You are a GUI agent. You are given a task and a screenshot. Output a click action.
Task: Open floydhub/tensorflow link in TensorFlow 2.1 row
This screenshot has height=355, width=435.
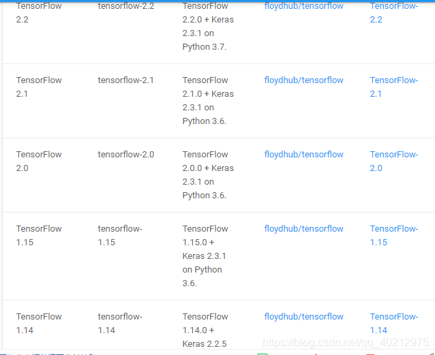point(304,80)
